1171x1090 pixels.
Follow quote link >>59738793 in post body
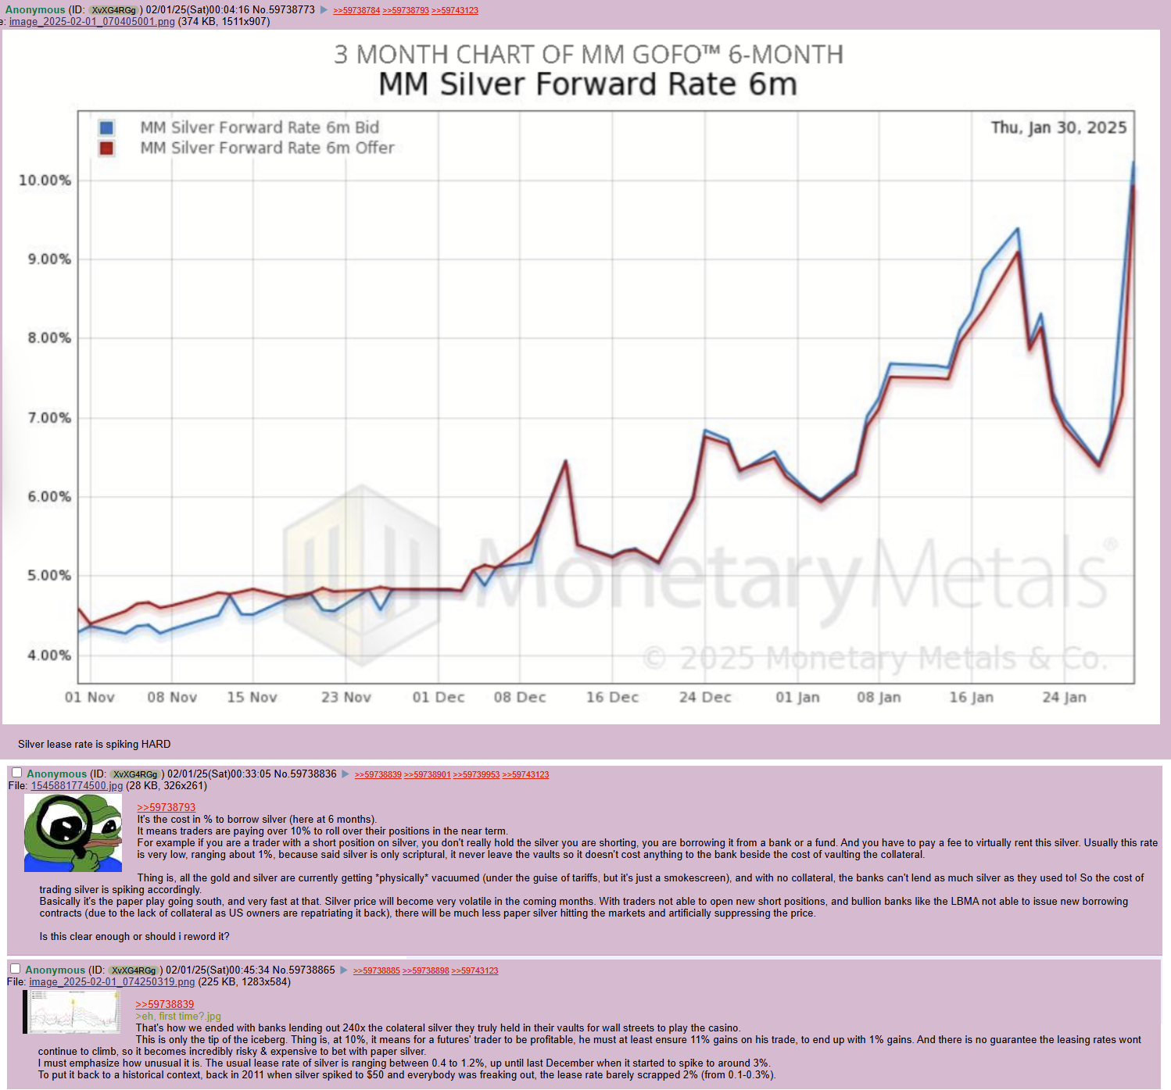click(x=167, y=808)
